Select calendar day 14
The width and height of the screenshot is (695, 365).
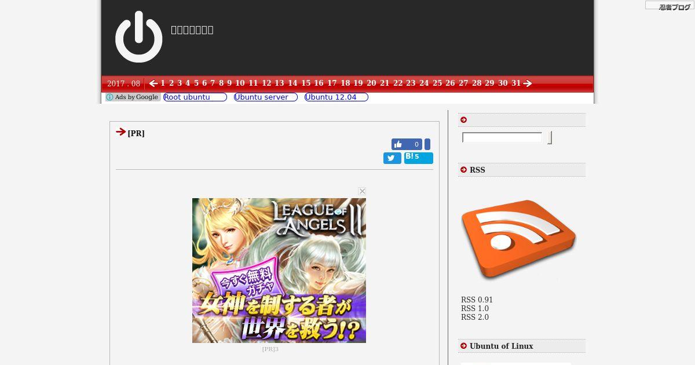pos(292,83)
